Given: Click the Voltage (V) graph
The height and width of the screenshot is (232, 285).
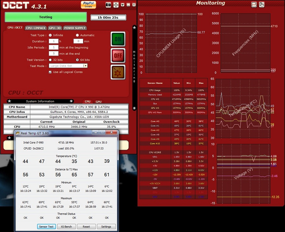Looking at the screenshot, I should coord(244,174).
